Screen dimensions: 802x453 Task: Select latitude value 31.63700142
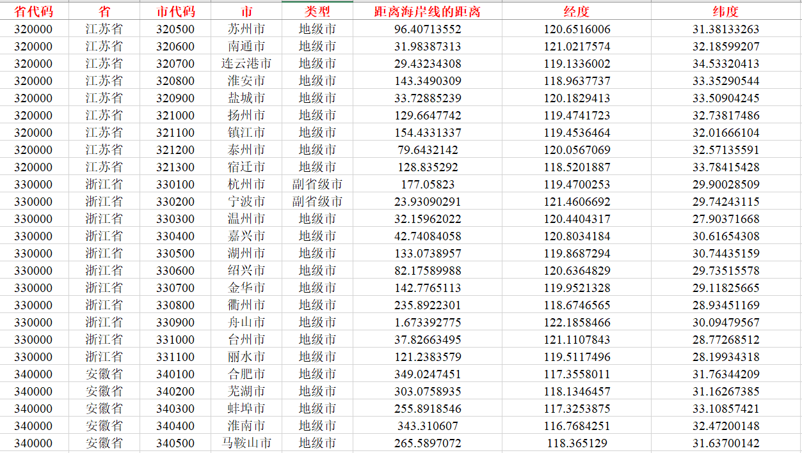point(726,443)
